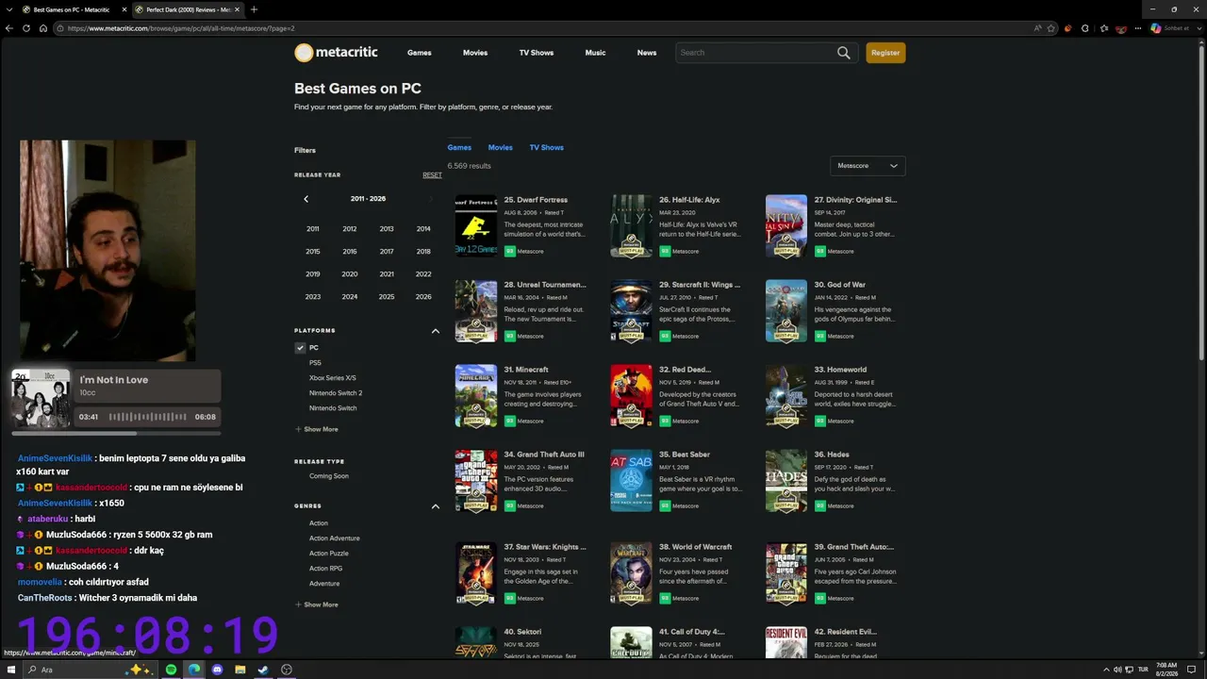Click the Metacritic logo
1207x679 pixels.
pyautogui.click(x=334, y=53)
